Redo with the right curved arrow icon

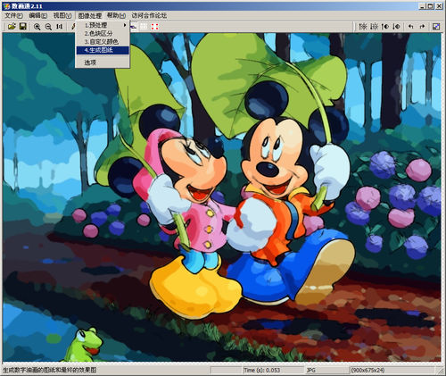click(x=422, y=27)
